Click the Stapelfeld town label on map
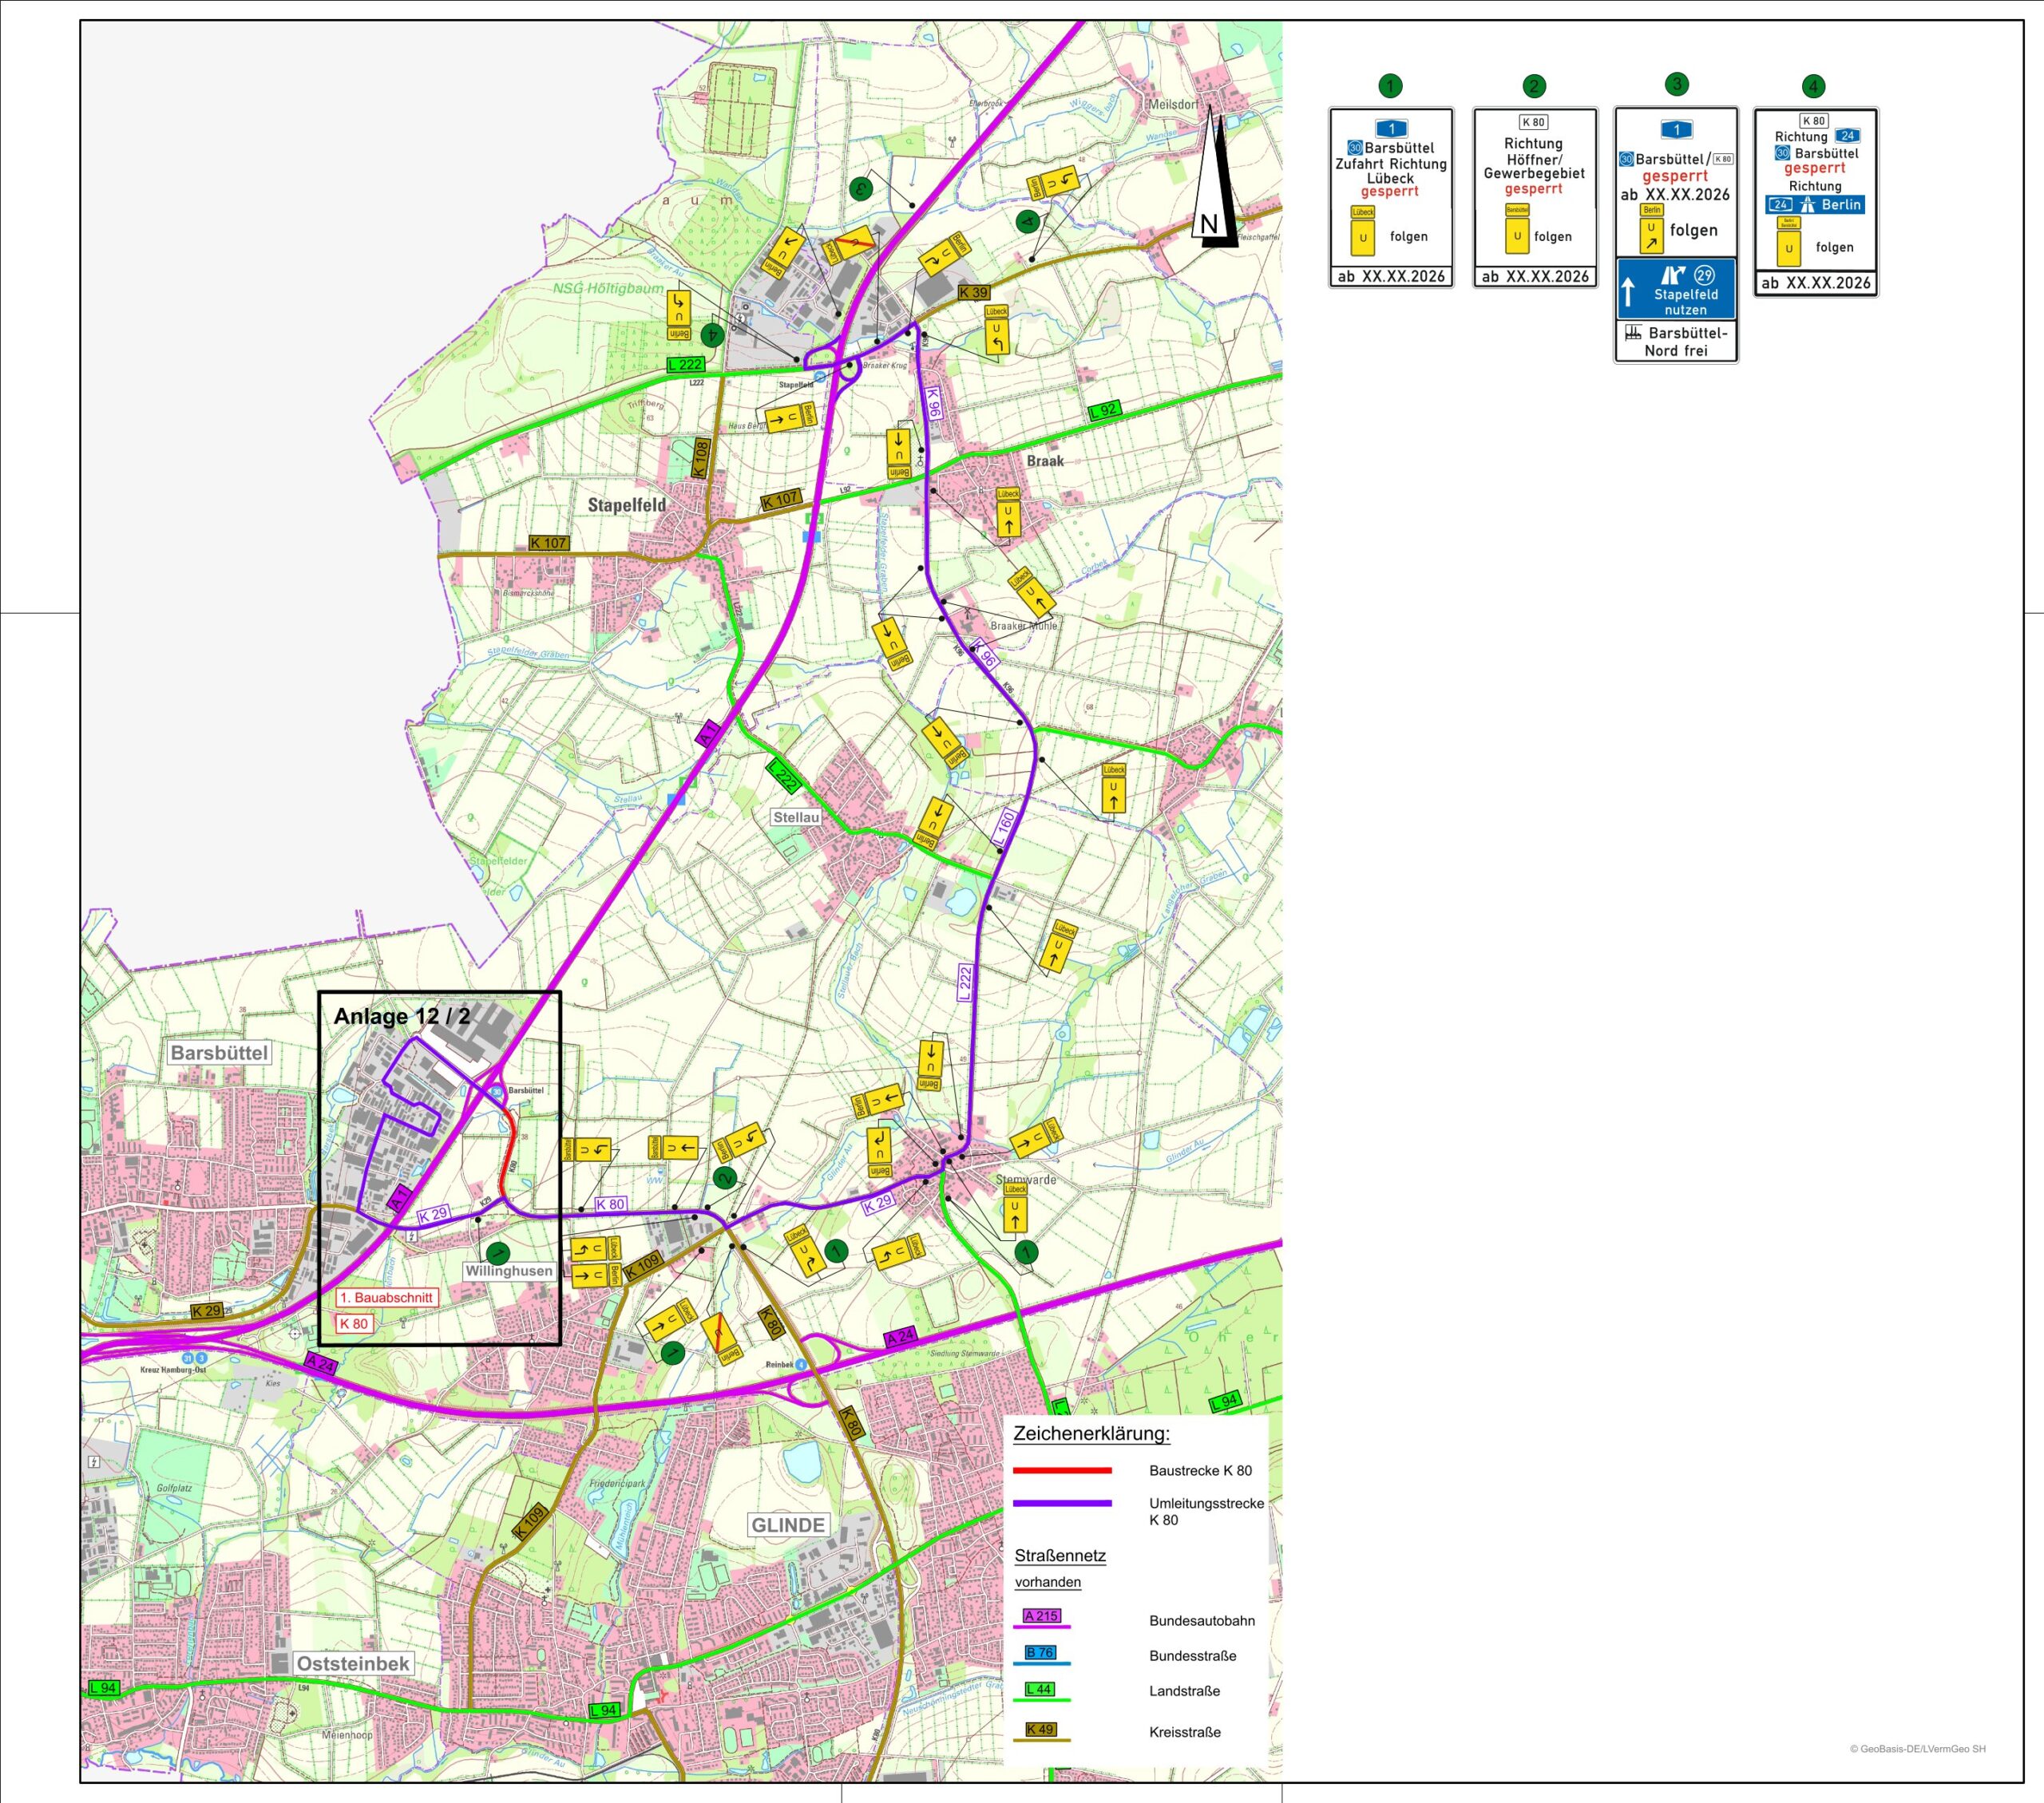The height and width of the screenshot is (1803, 2044). [x=626, y=506]
